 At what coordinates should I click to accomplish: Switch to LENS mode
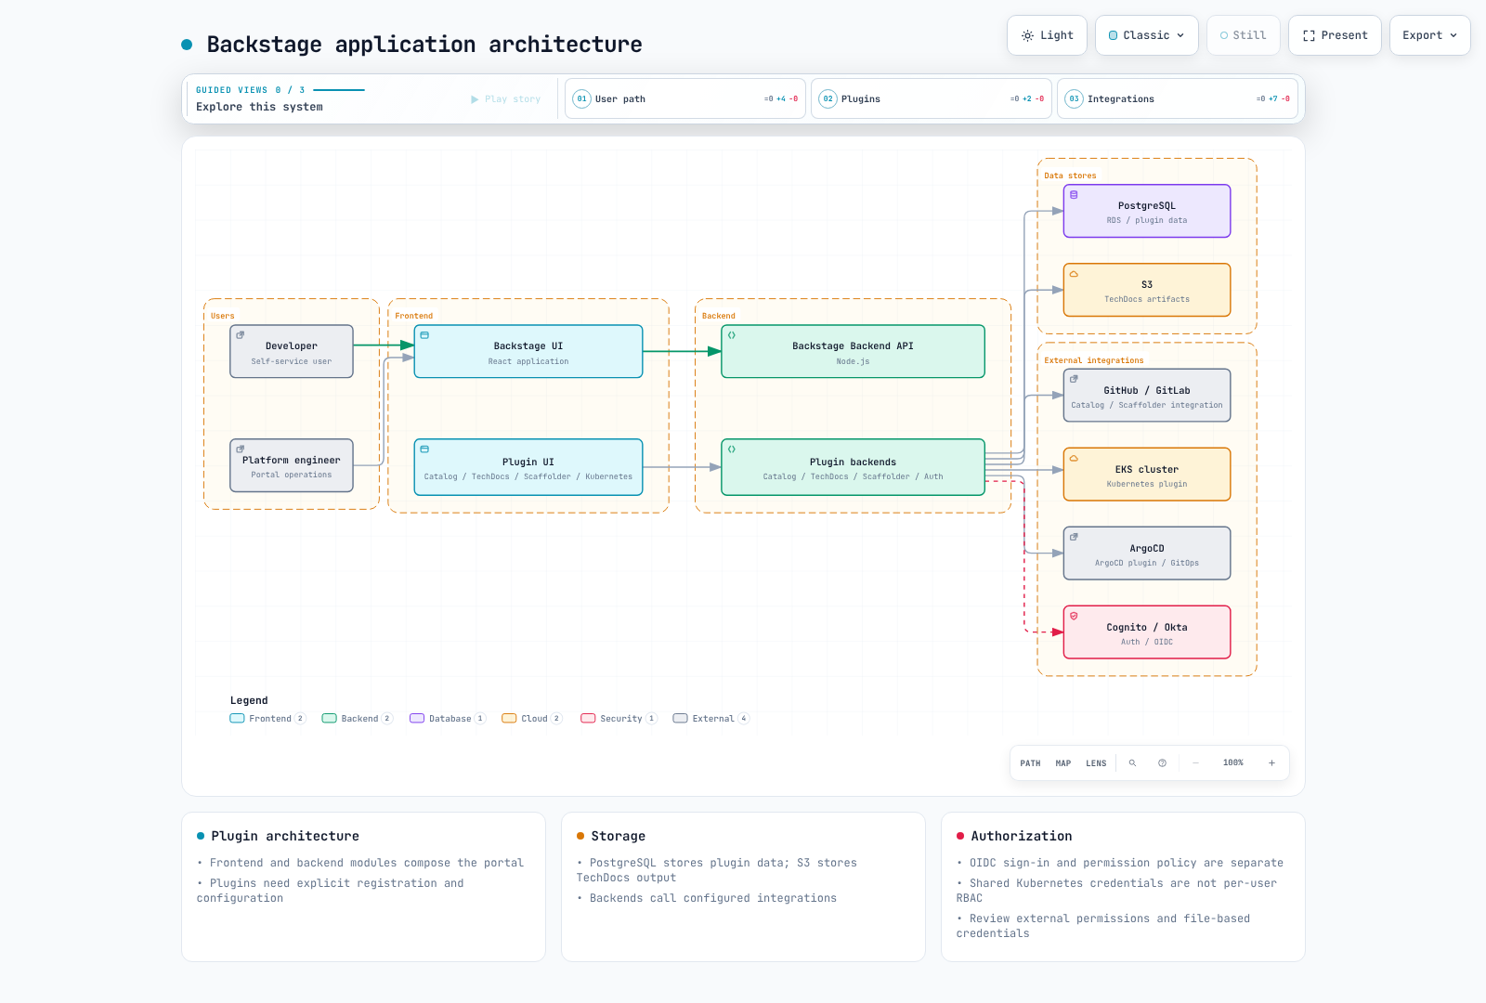(1096, 763)
